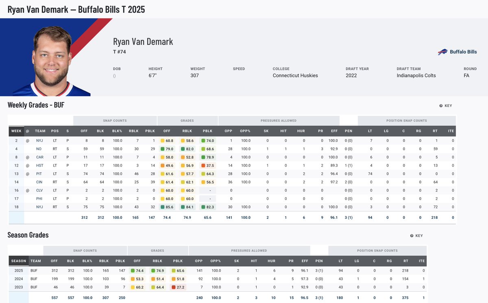Sort season table by RBLK grade header
The width and height of the screenshot is (488, 303).
coord(157,261)
